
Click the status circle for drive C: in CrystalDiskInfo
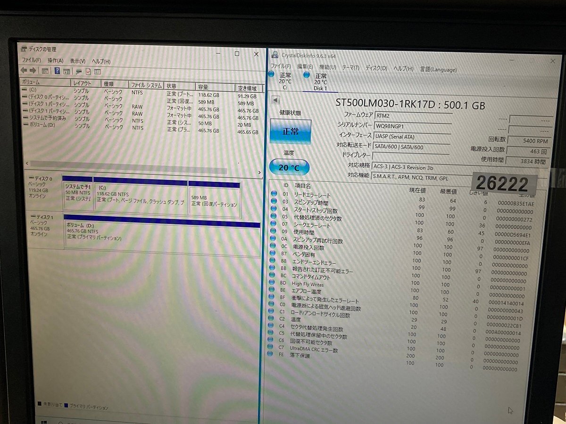tap(271, 74)
